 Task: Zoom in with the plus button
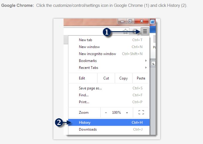[x=127, y=113]
